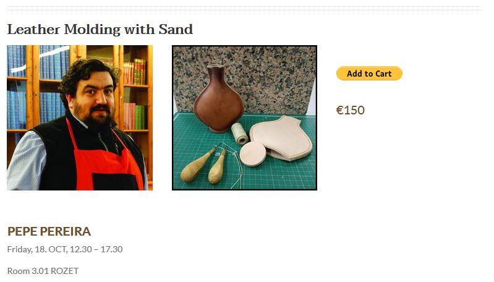Click the brown leather flask in photo
This screenshot has width=494, height=282.
click(x=219, y=99)
